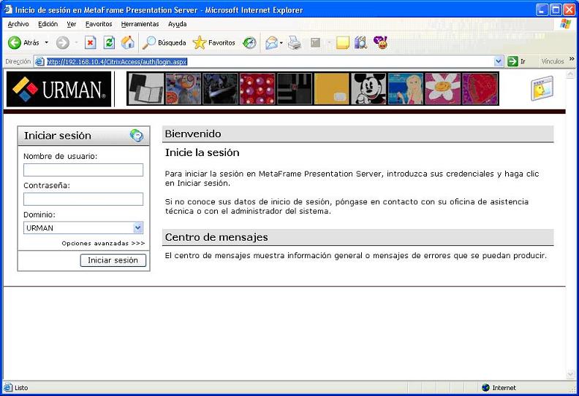Print the page with printer icon

pos(295,43)
